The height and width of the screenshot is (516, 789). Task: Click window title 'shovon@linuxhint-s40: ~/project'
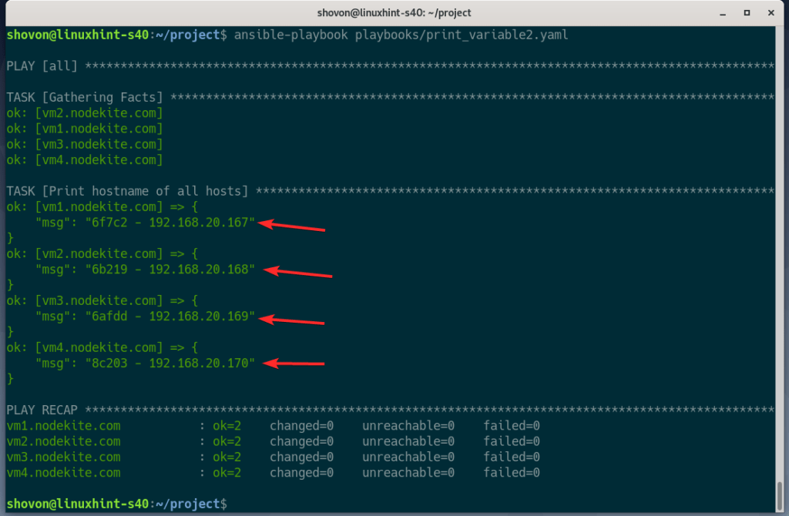(394, 13)
